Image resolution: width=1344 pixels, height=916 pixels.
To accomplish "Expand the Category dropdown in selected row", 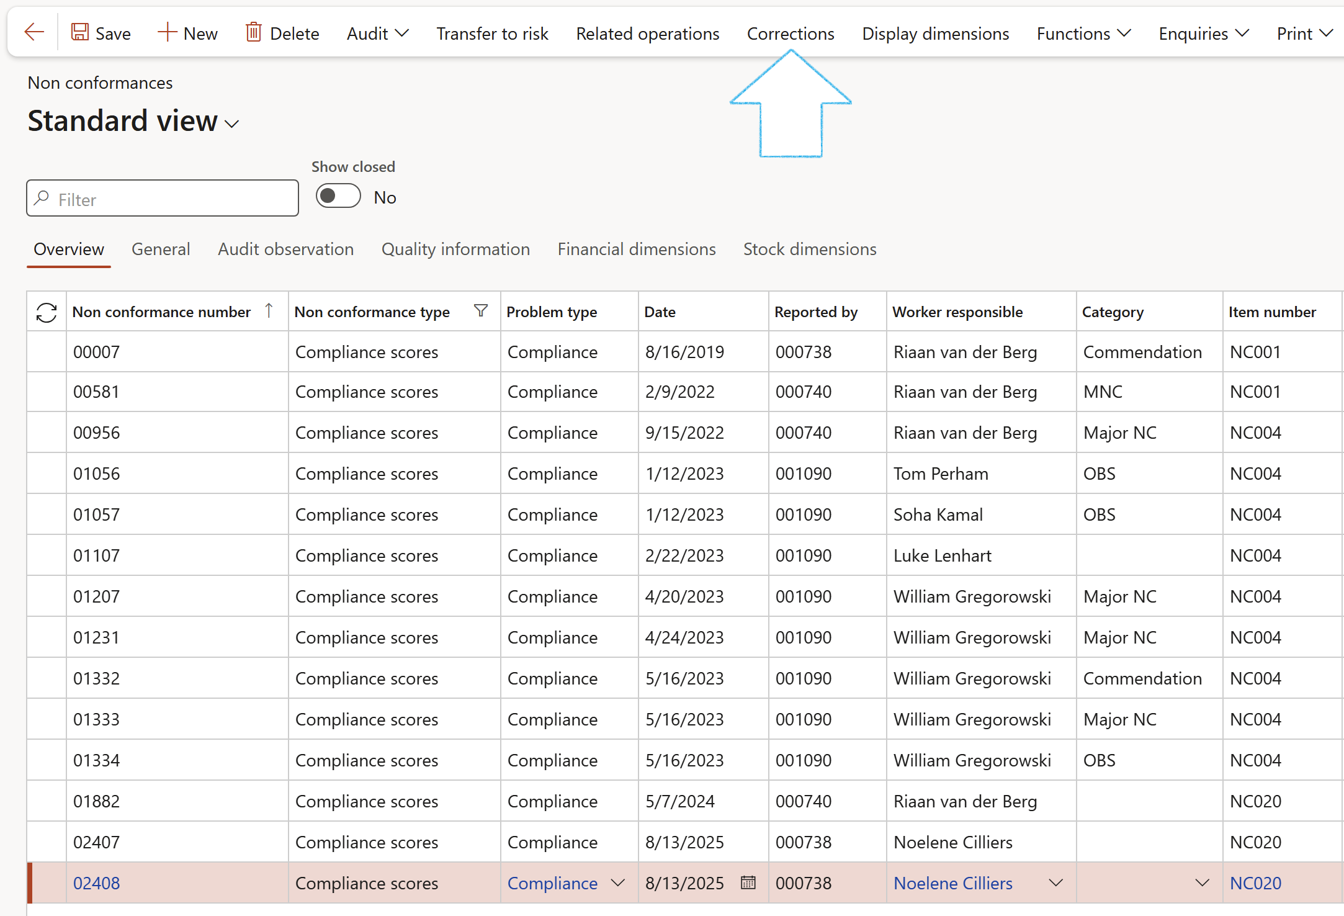I will pos(1202,882).
